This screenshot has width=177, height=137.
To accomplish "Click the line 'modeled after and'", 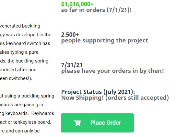I will [x=18, y=70].
